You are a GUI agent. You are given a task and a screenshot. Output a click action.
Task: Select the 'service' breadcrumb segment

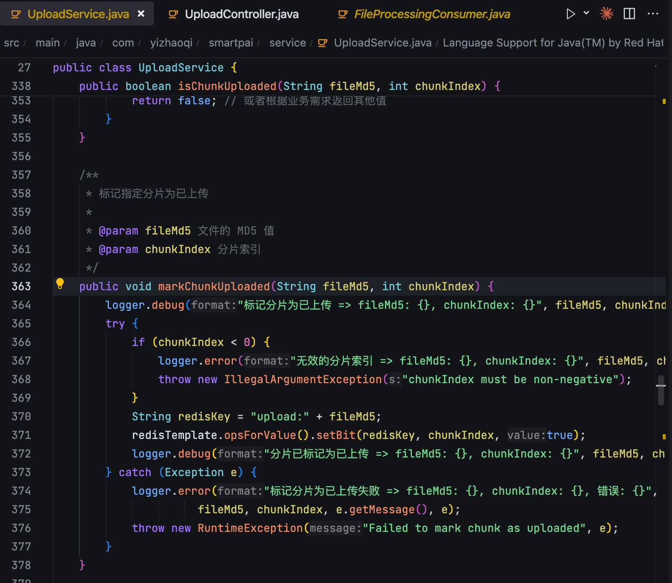tap(287, 43)
